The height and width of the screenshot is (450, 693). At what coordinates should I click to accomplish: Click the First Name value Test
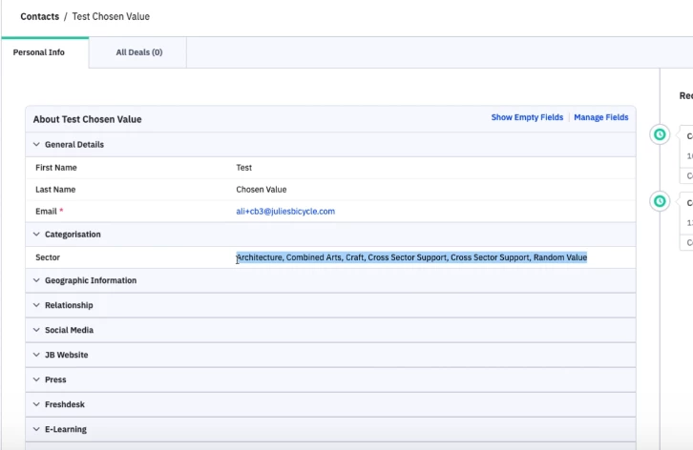244,168
